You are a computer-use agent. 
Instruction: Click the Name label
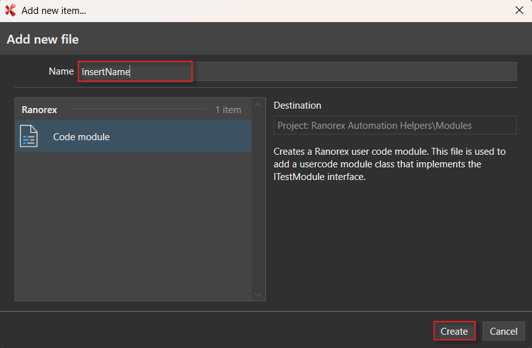point(61,71)
